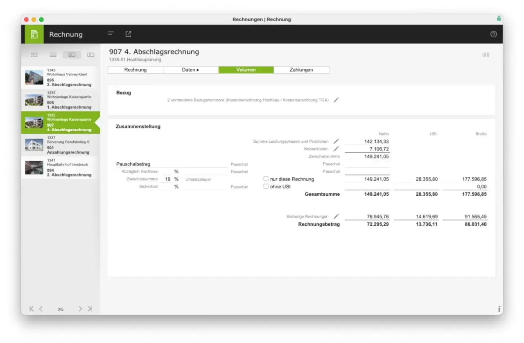
Task: Click the export/open-external arrow icon
Action: (128, 34)
